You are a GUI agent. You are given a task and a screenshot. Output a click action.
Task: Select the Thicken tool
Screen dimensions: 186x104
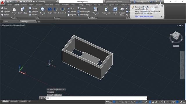(72, 12)
